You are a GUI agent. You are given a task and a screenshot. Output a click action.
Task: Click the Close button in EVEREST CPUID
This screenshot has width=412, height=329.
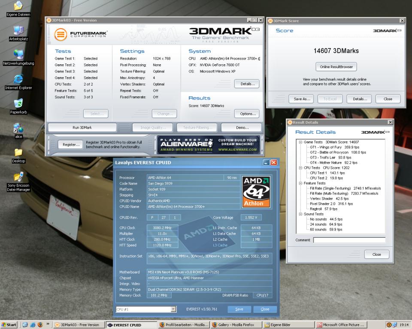[265, 309]
